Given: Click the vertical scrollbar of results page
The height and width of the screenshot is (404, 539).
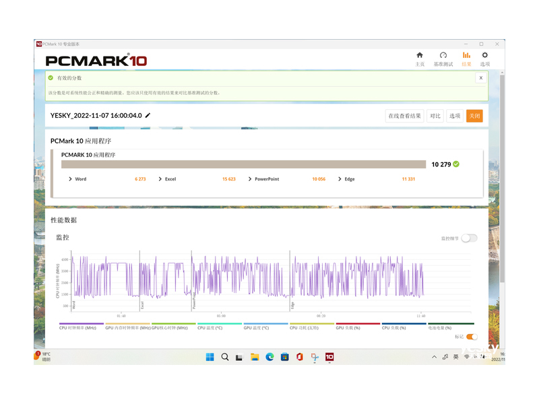Looking at the screenshot, I should 502,178.
